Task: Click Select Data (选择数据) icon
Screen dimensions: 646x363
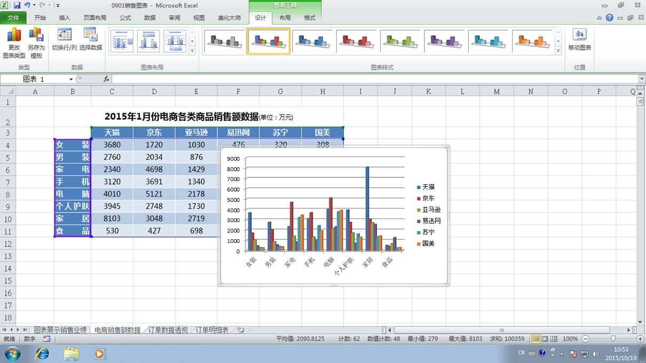Action: (91, 35)
